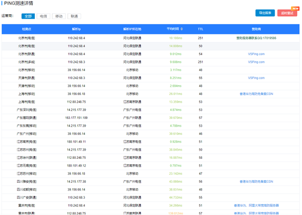Open the VSPing.com link in the 北京市[联通] row
Image resolution: width=302 pixels, height=215 pixels.
pyautogui.click(x=256, y=54)
